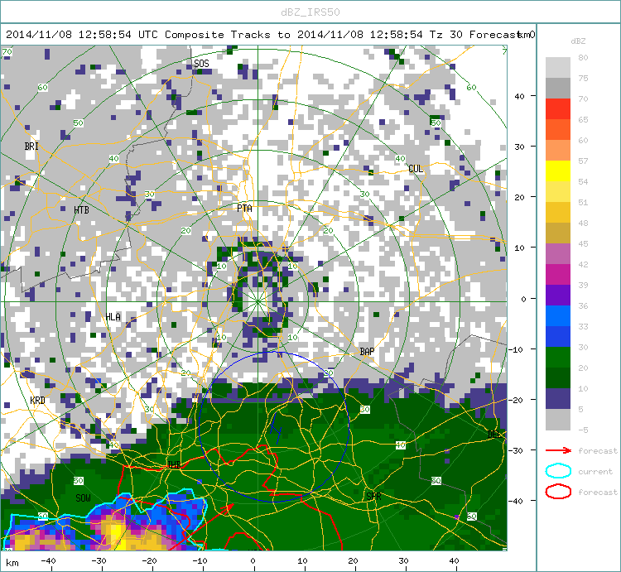Select the BAP station label

[x=367, y=352]
